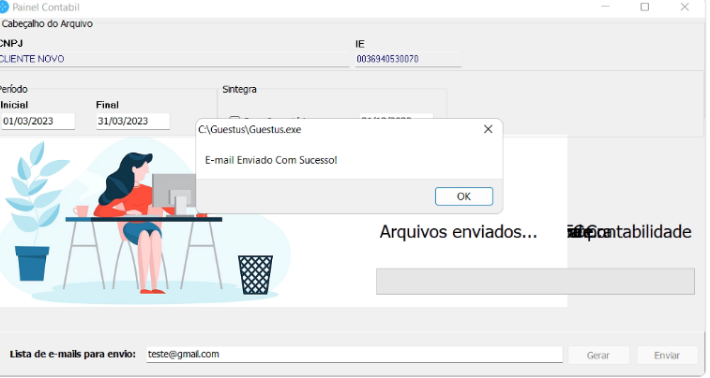Click the C:\Guestus\Guestus.exe dialog title bar
710x378 pixels.
328,129
